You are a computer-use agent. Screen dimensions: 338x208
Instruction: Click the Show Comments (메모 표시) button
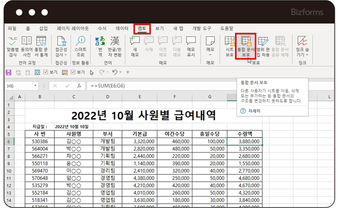click(x=191, y=46)
